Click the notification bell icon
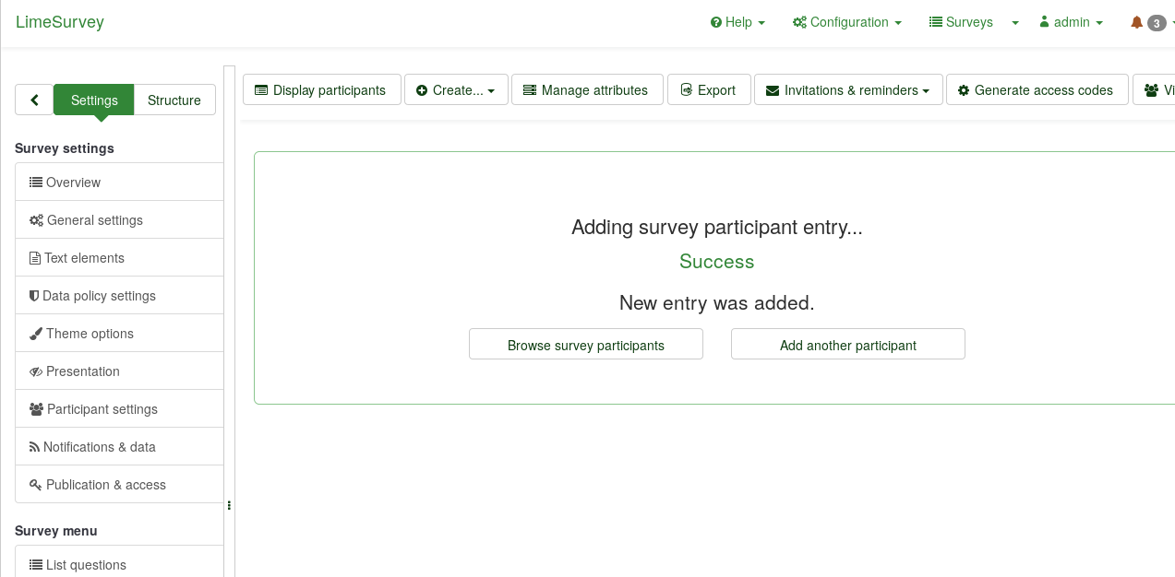This screenshot has height=577, width=1175. pyautogui.click(x=1136, y=22)
